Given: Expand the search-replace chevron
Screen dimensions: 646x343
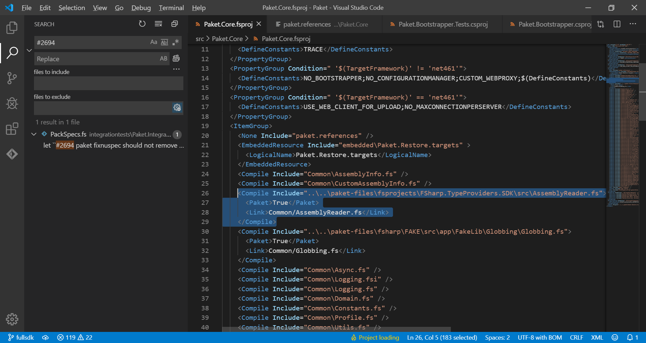Looking at the screenshot, I should [x=29, y=50].
